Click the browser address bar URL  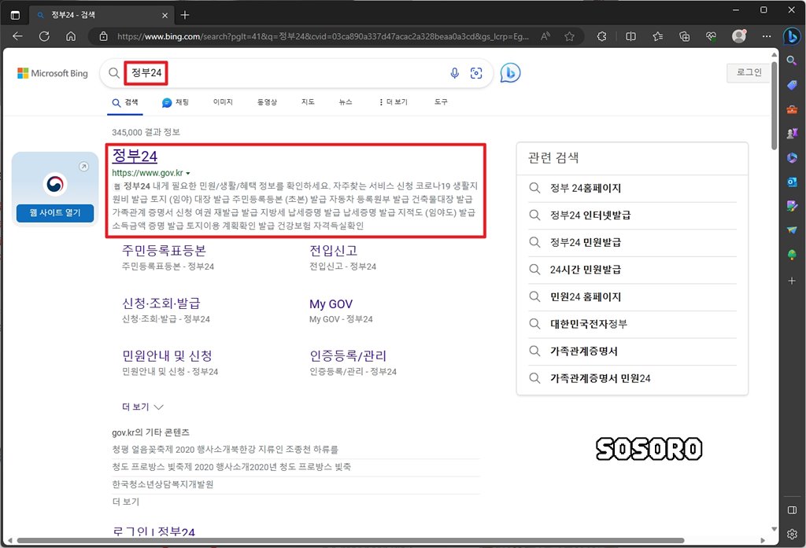point(322,36)
